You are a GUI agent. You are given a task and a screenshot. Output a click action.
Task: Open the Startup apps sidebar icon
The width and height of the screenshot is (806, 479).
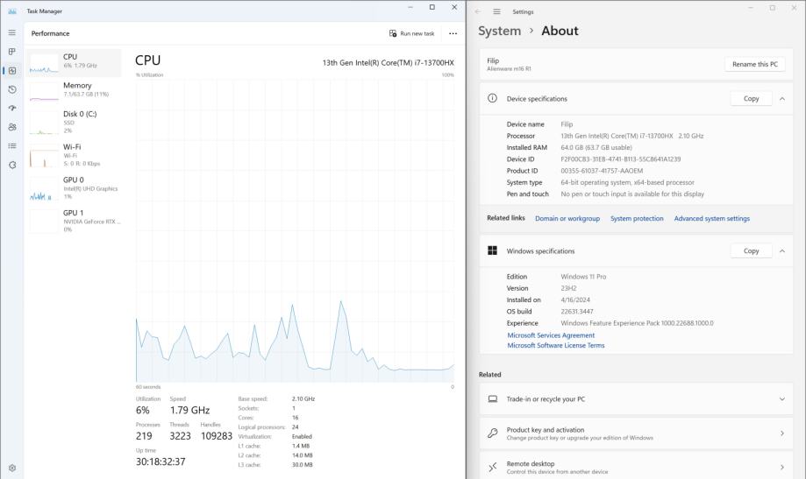click(11, 109)
